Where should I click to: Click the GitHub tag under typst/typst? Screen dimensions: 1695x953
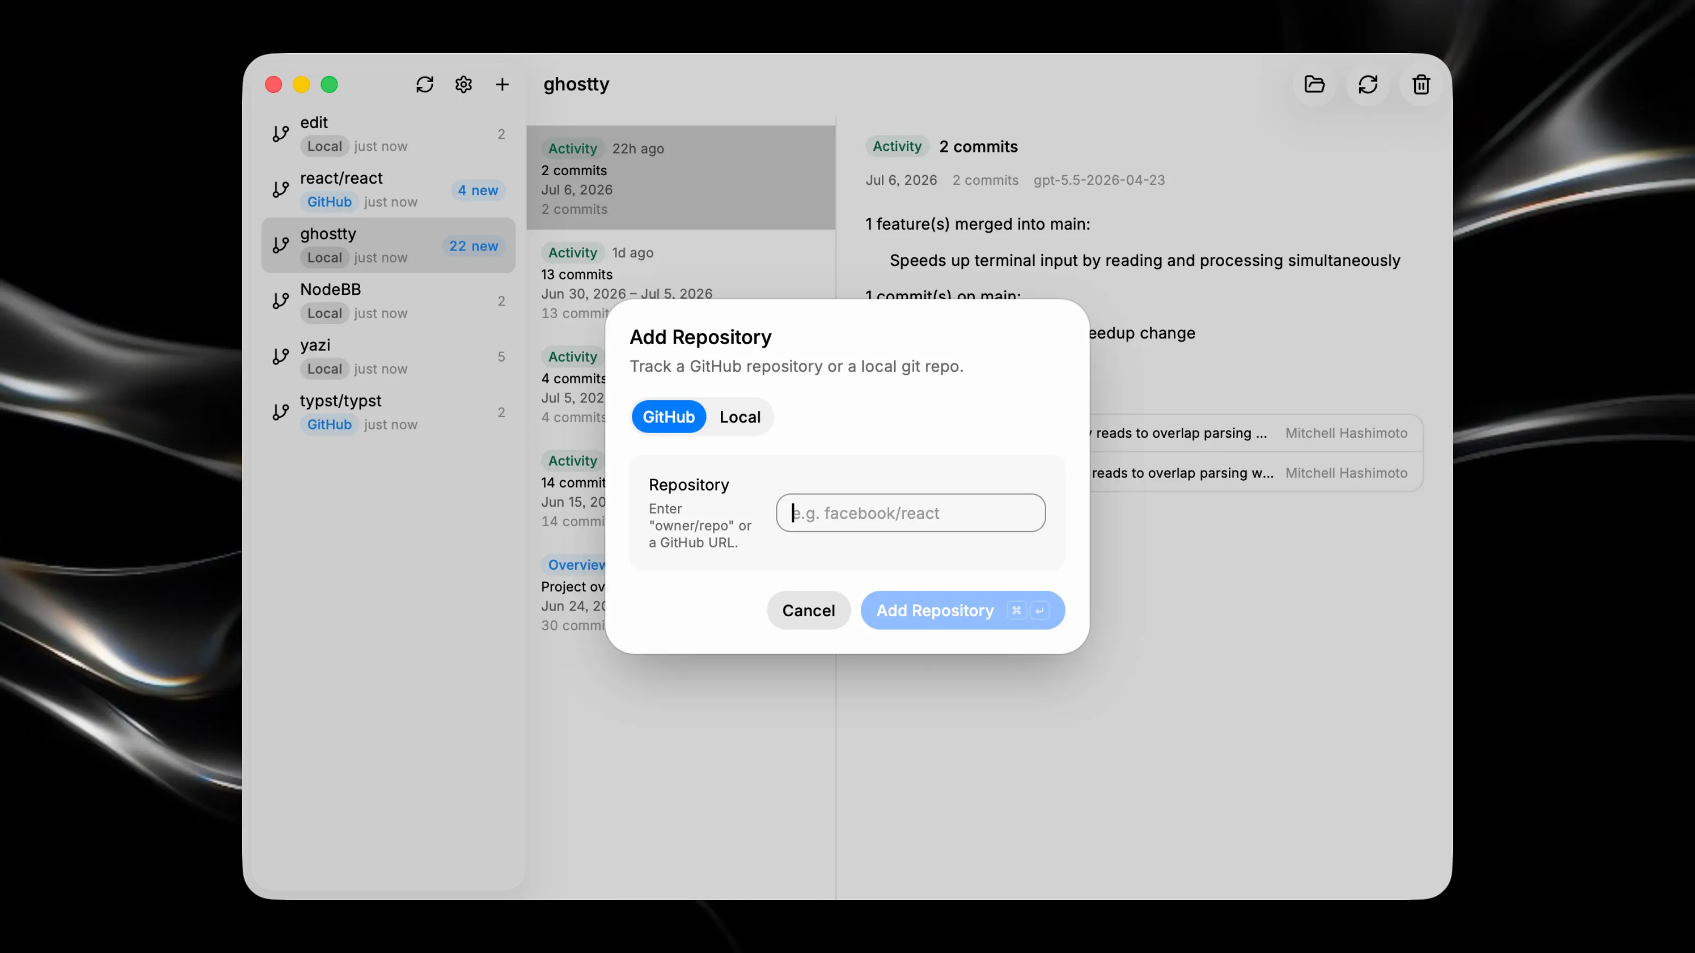pos(329,424)
